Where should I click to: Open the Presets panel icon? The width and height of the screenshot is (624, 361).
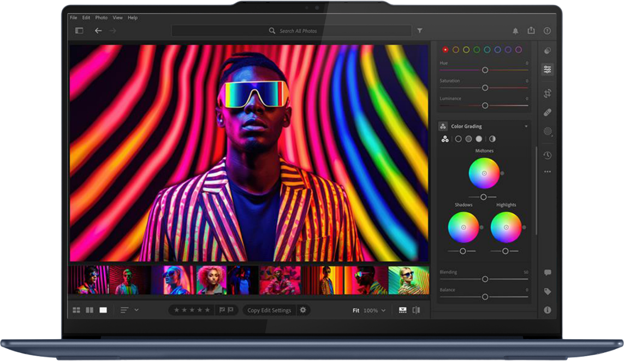tap(547, 51)
